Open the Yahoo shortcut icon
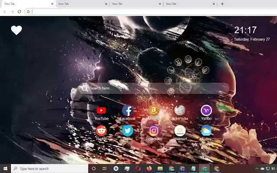 pyautogui.click(x=206, y=110)
